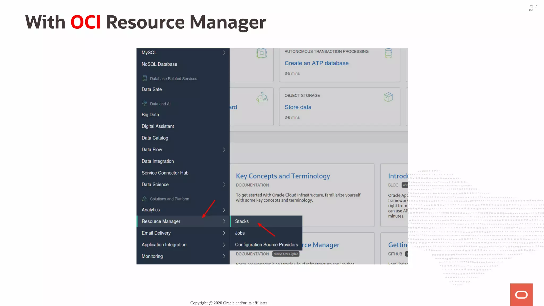The height and width of the screenshot is (306, 544).
Task: Click the green chip compute icon
Action: point(261,53)
